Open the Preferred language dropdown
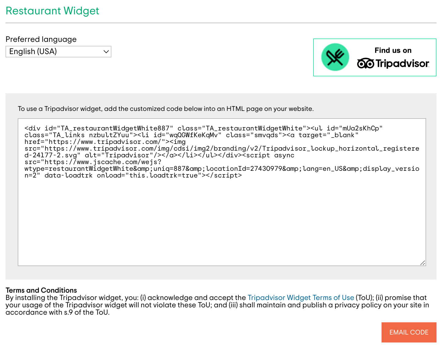 click(x=58, y=52)
